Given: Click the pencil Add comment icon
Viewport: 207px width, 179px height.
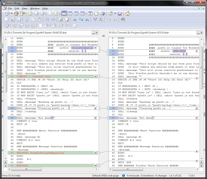Looking at the screenshot, I should click(95, 19).
